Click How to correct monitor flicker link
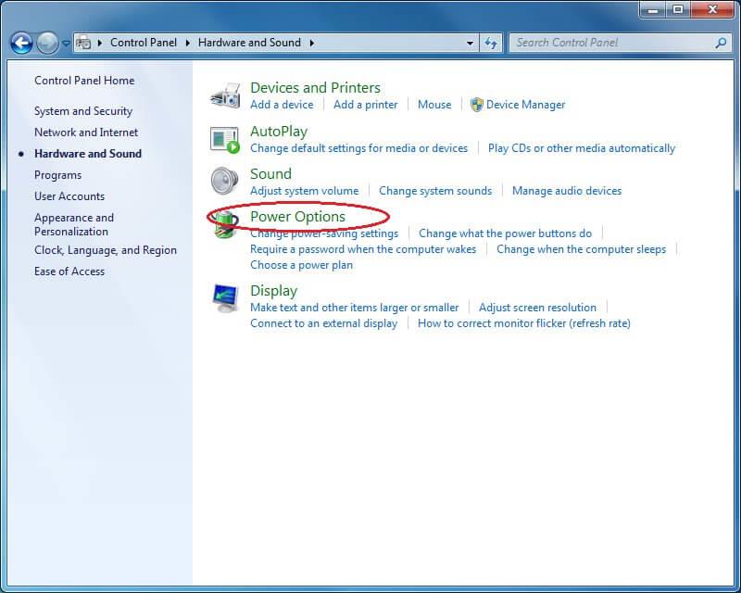The height and width of the screenshot is (593, 741). (524, 323)
